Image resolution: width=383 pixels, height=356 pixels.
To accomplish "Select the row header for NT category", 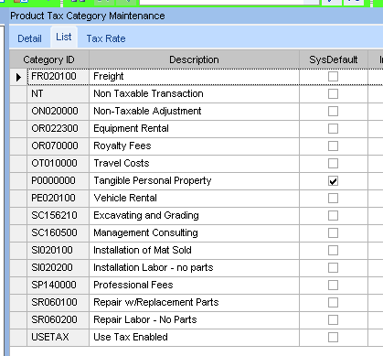I will (x=18, y=94).
